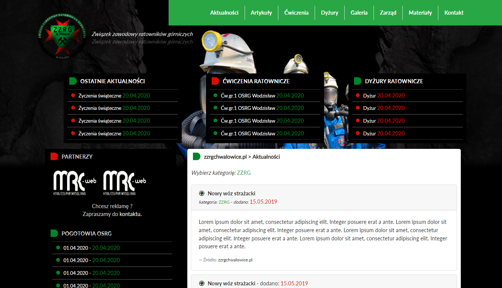
Task: Open the kontaktu link under partners
Action: pyautogui.click(x=130, y=214)
